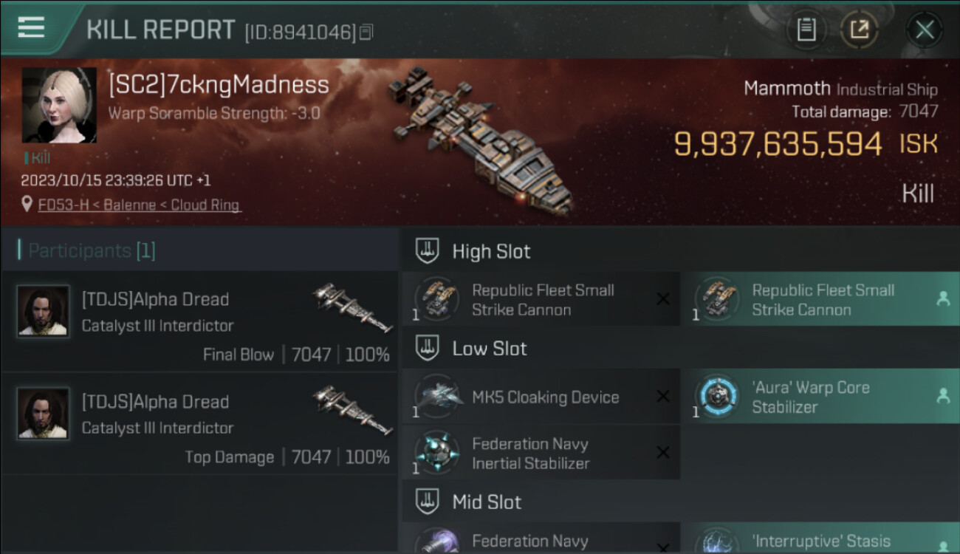Copy the kill report ID
Screen dimensions: 960x554
click(367, 32)
